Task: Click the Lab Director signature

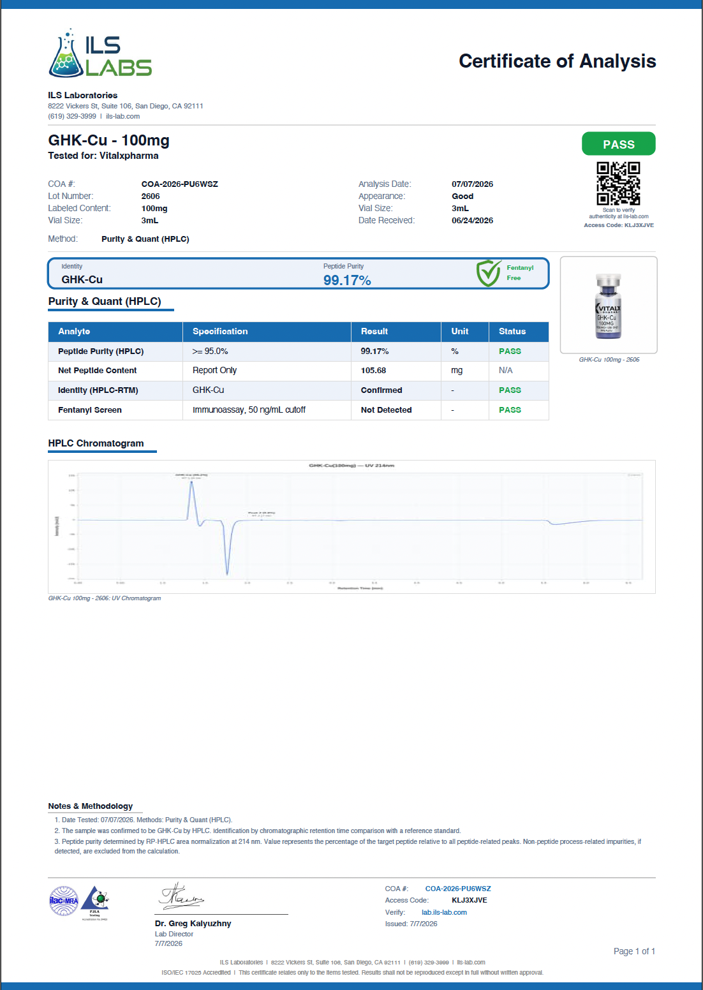Action: 181,896
